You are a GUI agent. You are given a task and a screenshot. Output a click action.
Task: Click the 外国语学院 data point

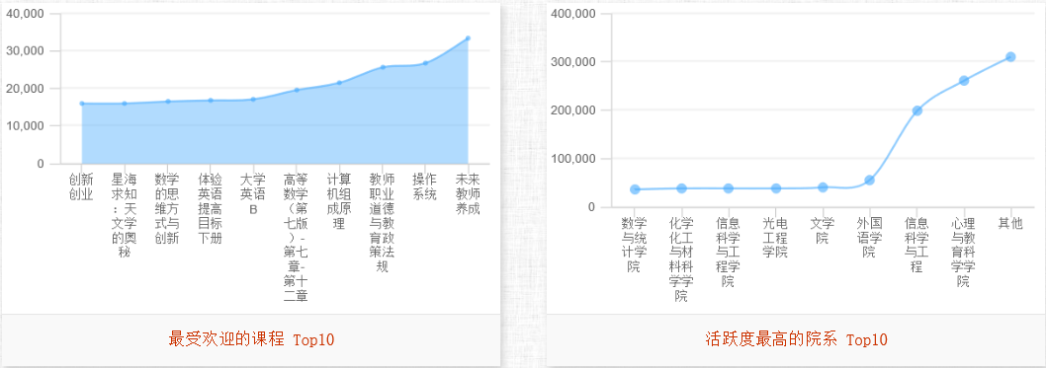869,181
